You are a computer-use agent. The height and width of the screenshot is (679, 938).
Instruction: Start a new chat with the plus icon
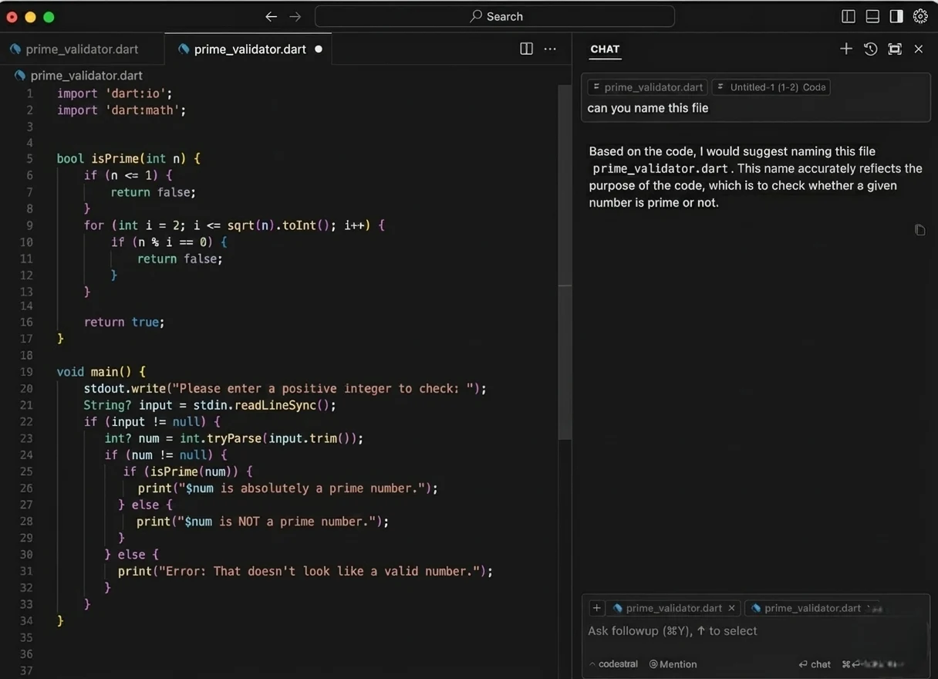pyautogui.click(x=846, y=49)
